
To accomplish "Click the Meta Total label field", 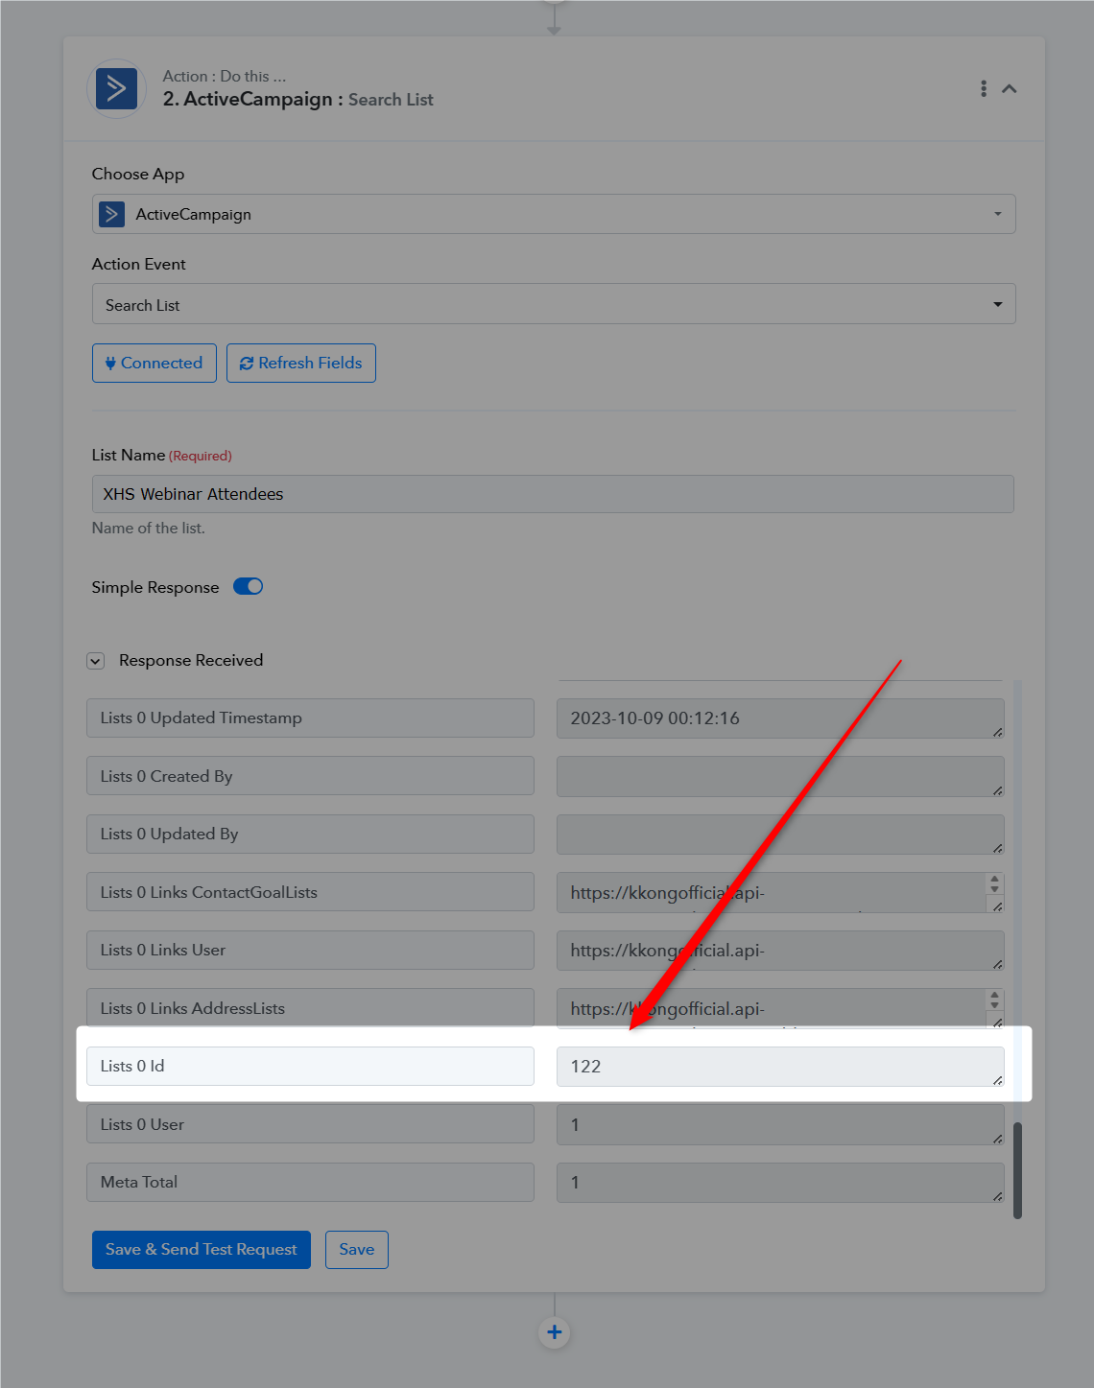I will (310, 1182).
